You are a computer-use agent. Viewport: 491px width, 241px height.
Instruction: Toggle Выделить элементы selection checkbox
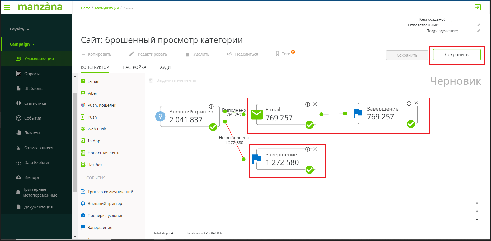pyautogui.click(x=151, y=80)
